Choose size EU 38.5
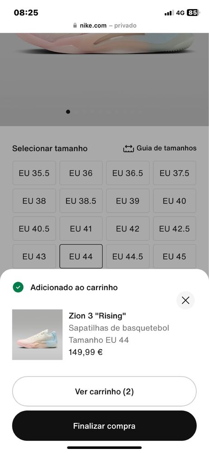209x453 pixels. click(x=81, y=201)
